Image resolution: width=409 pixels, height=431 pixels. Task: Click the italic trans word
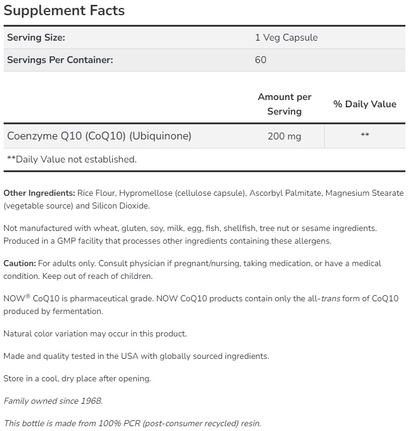click(330, 299)
